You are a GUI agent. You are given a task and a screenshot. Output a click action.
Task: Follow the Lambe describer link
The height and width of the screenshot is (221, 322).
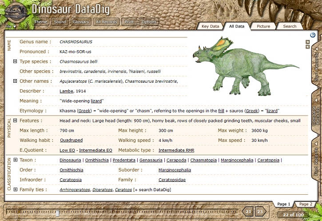tap(66, 91)
